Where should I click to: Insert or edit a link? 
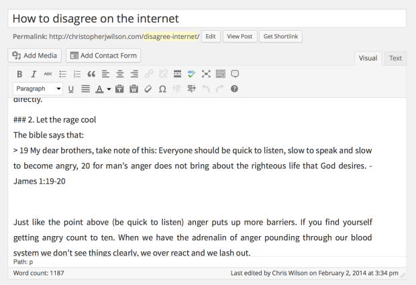coord(149,74)
